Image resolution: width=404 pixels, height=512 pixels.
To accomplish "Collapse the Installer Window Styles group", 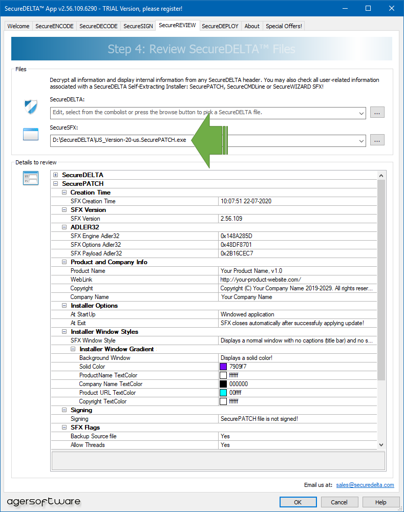I will (x=65, y=332).
